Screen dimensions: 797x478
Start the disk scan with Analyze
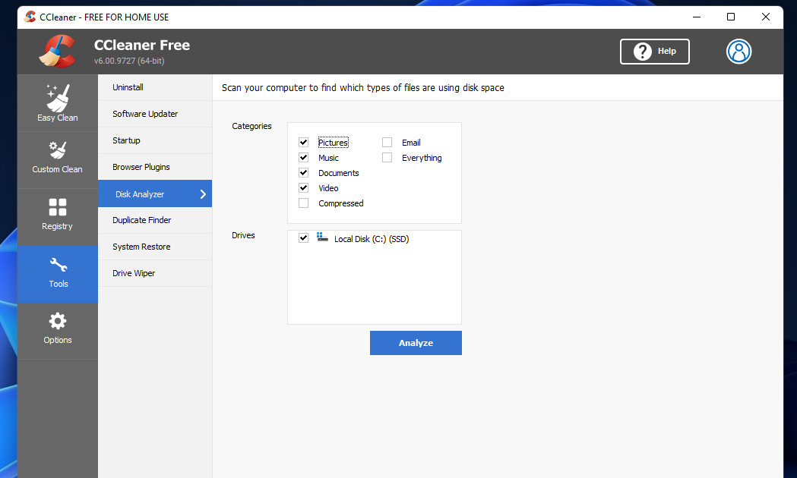(416, 343)
